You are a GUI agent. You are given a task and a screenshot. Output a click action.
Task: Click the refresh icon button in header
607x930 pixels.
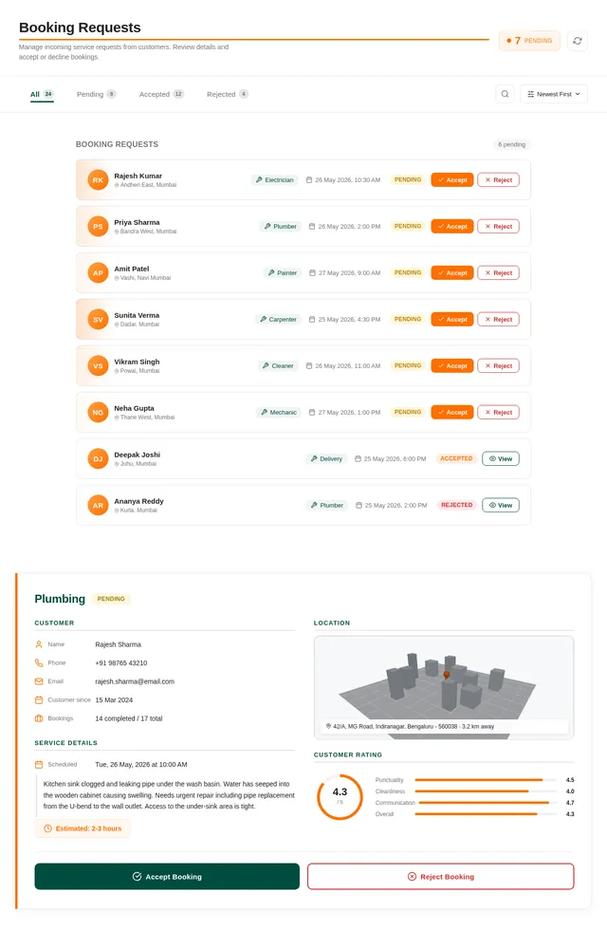pyautogui.click(x=578, y=41)
